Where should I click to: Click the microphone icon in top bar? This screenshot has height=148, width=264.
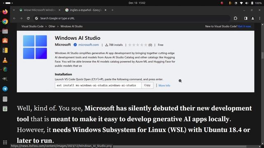[x=230, y=3]
